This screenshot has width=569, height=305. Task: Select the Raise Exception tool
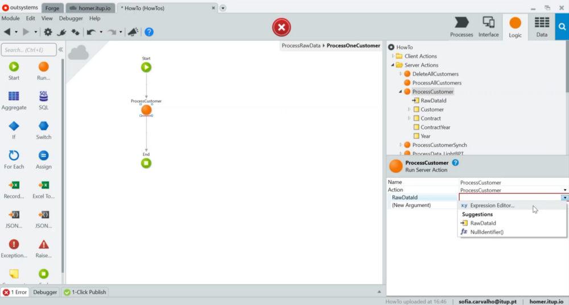pyautogui.click(x=44, y=249)
